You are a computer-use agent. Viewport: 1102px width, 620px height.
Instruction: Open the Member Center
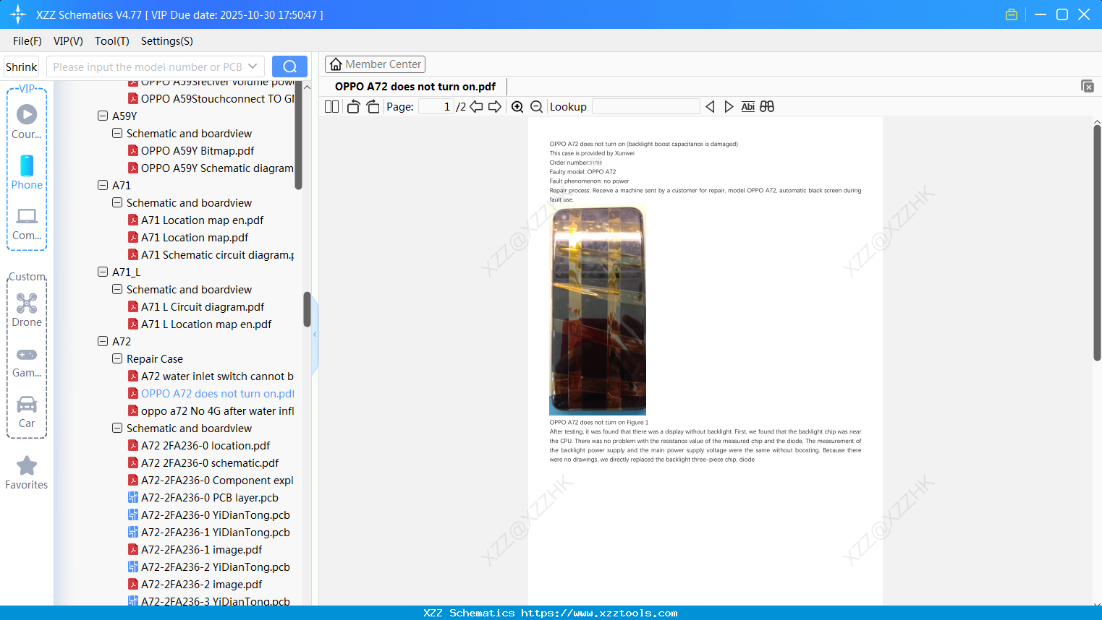pos(375,64)
